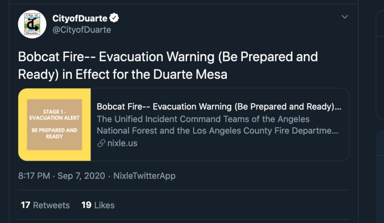View the 19 Likes list
The image size is (384, 223).
98,205
